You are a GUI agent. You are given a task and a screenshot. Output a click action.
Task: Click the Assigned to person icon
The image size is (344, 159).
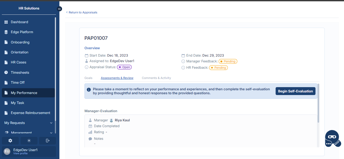tap(86, 61)
